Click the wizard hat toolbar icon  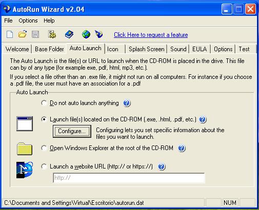99,34
